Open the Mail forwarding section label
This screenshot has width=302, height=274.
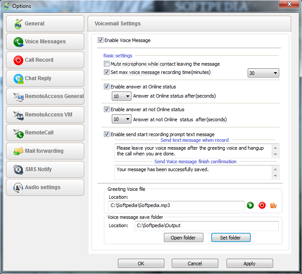[44, 151]
